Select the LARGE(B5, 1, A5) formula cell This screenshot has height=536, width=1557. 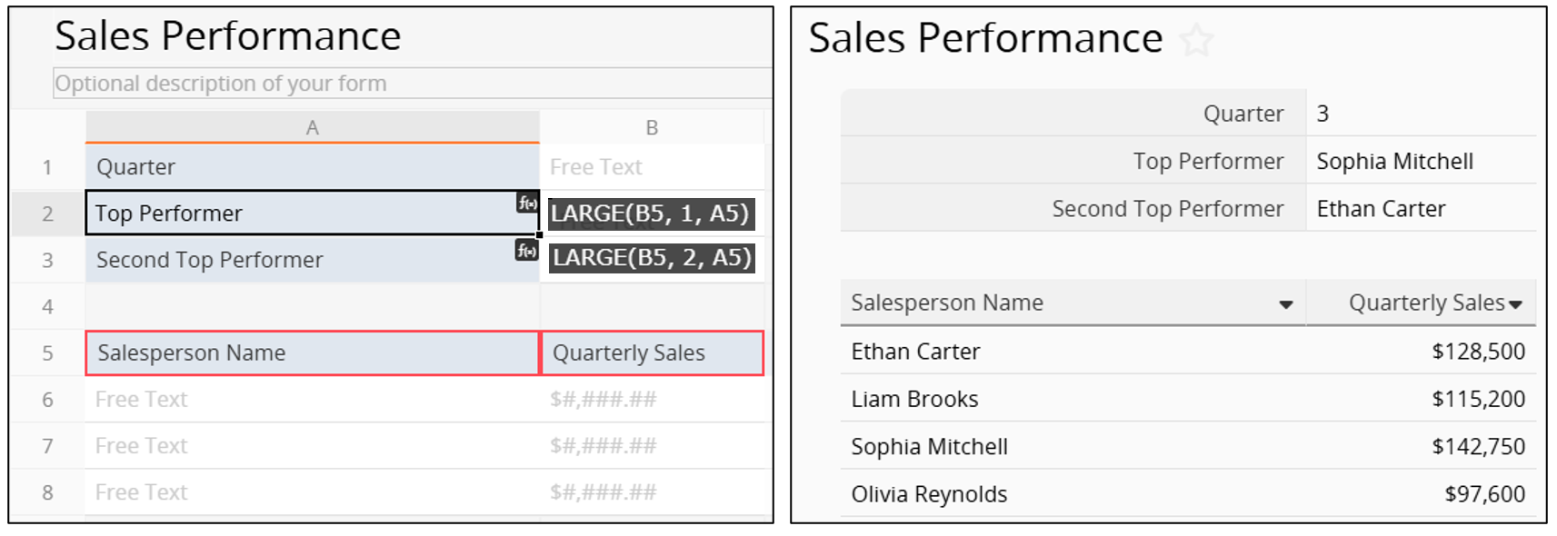[651, 213]
